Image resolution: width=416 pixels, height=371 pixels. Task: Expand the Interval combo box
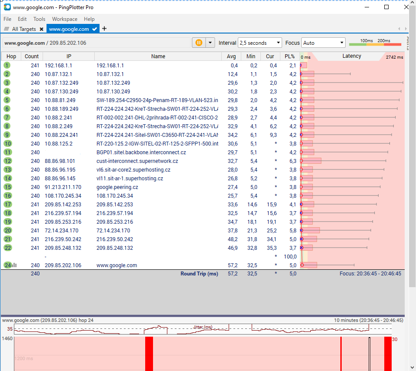pos(260,43)
